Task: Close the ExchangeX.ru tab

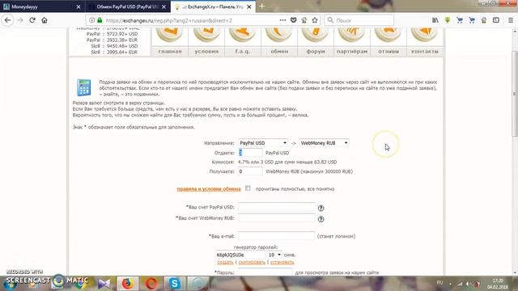Action: click(x=248, y=6)
